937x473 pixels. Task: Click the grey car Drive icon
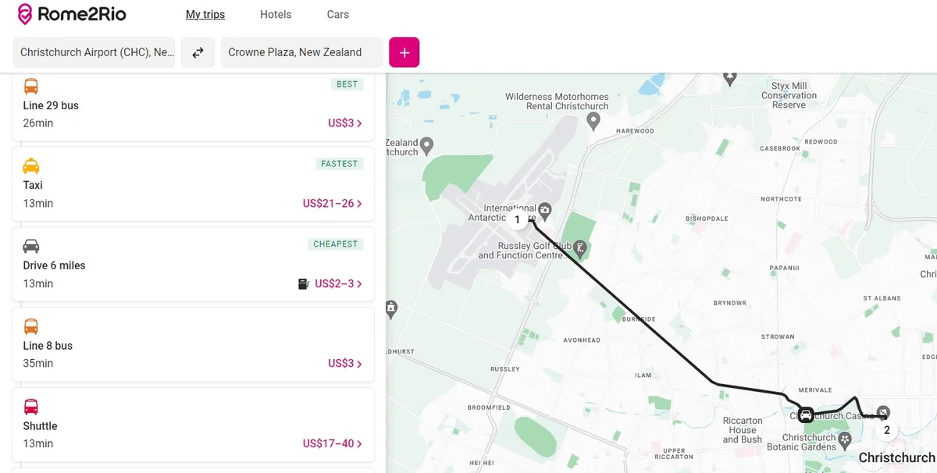31,246
